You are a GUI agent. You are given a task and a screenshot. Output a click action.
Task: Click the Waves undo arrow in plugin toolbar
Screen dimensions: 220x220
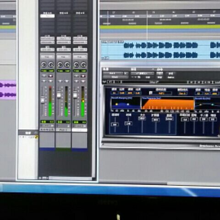pos(110,82)
